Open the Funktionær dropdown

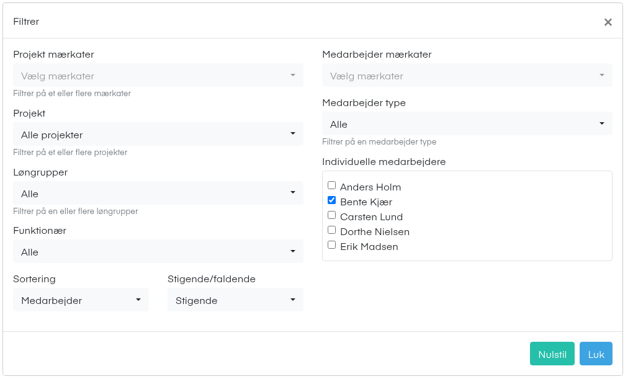coord(158,251)
